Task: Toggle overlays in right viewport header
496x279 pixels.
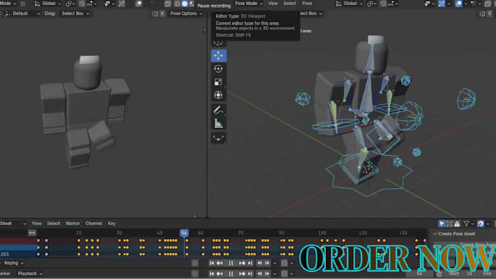Action: [x=458, y=4]
